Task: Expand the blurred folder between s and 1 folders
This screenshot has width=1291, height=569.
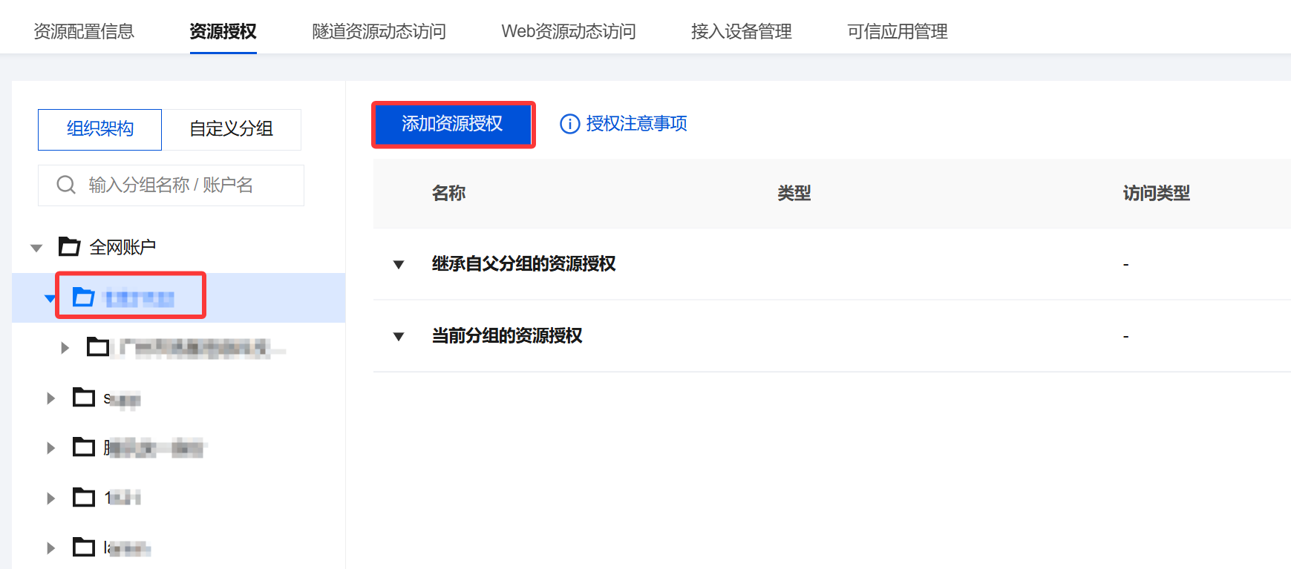Action: tap(50, 448)
